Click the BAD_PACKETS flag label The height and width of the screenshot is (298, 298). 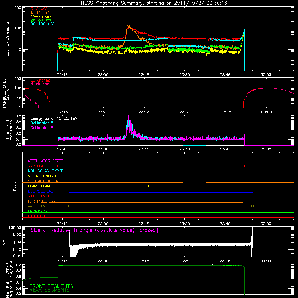tap(41, 216)
